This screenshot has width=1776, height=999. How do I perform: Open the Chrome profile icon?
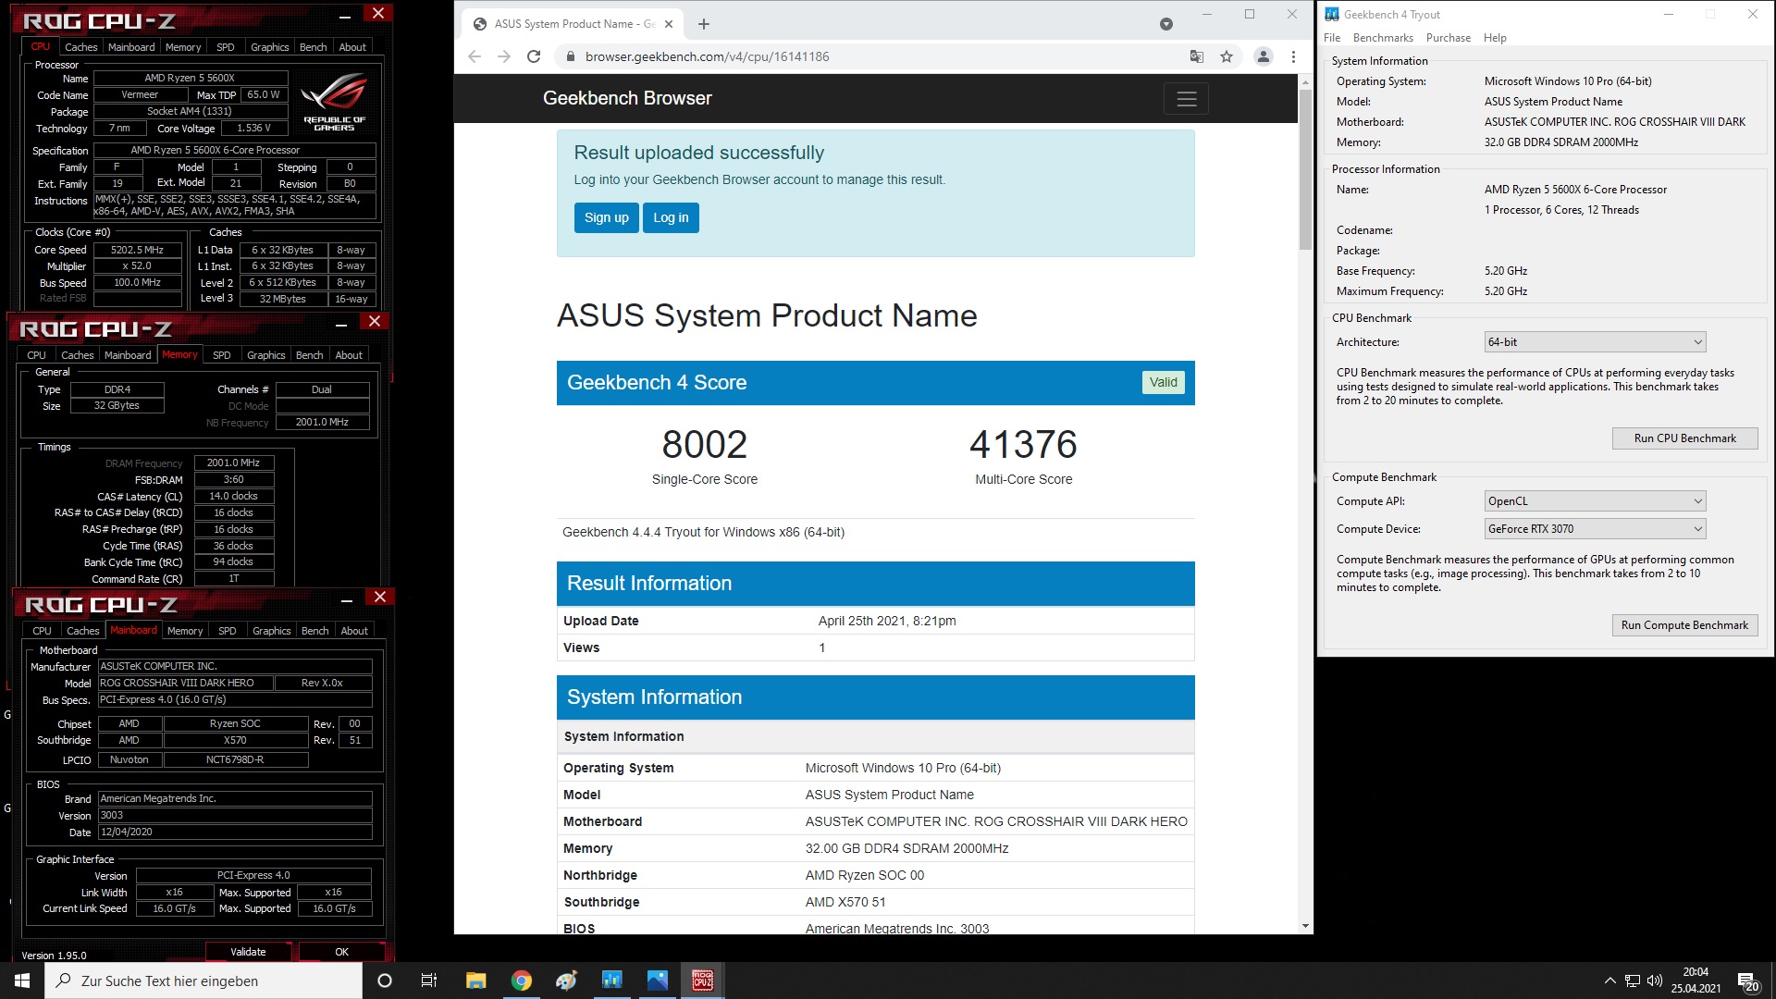click(x=1263, y=56)
